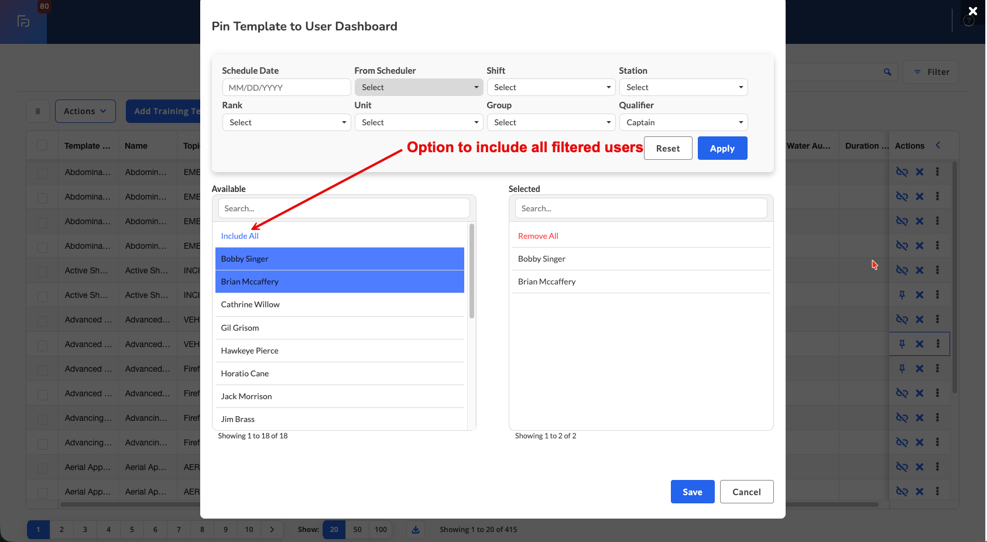Show 50 rows per page

357,530
